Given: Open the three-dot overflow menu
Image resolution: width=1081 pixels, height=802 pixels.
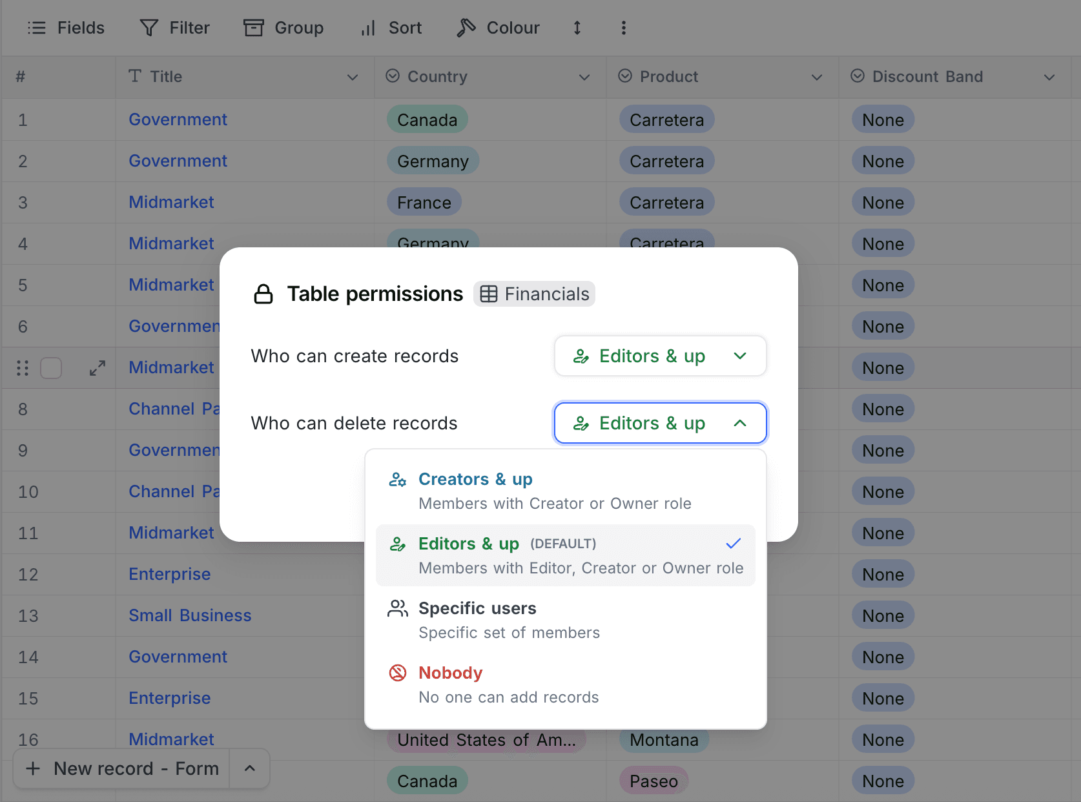Looking at the screenshot, I should tap(623, 28).
